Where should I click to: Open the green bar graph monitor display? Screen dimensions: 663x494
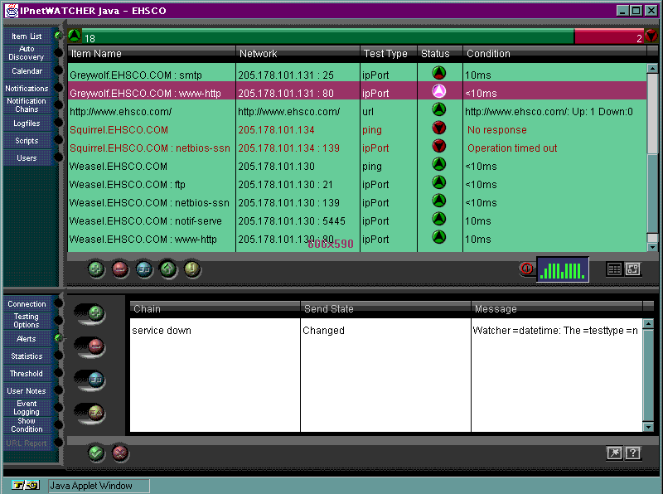click(563, 269)
